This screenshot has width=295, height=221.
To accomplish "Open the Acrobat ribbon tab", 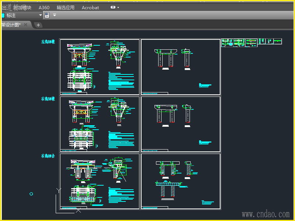I will coord(90,7).
